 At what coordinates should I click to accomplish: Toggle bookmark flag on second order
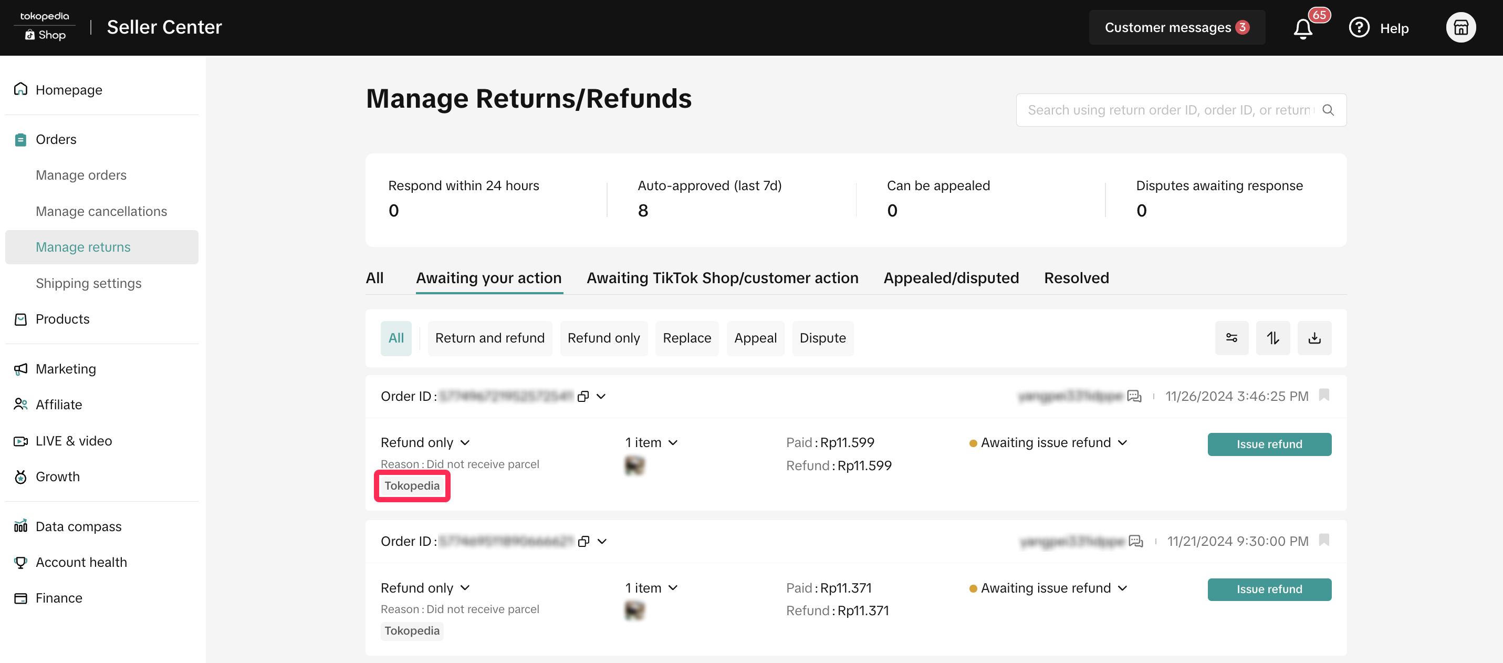tap(1324, 540)
